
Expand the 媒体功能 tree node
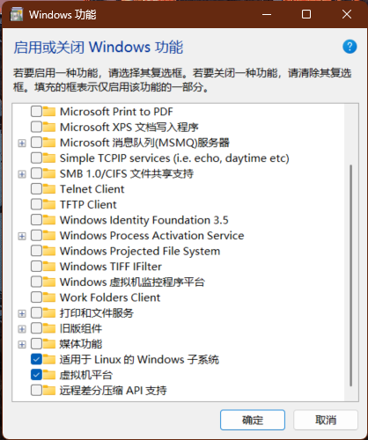(x=22, y=344)
